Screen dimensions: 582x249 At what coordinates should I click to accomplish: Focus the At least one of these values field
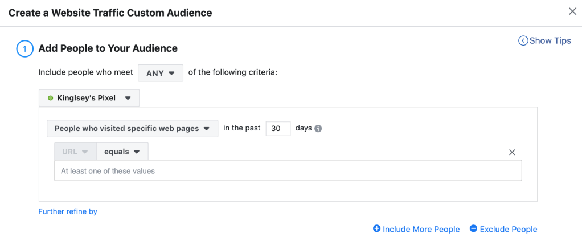[x=288, y=171]
